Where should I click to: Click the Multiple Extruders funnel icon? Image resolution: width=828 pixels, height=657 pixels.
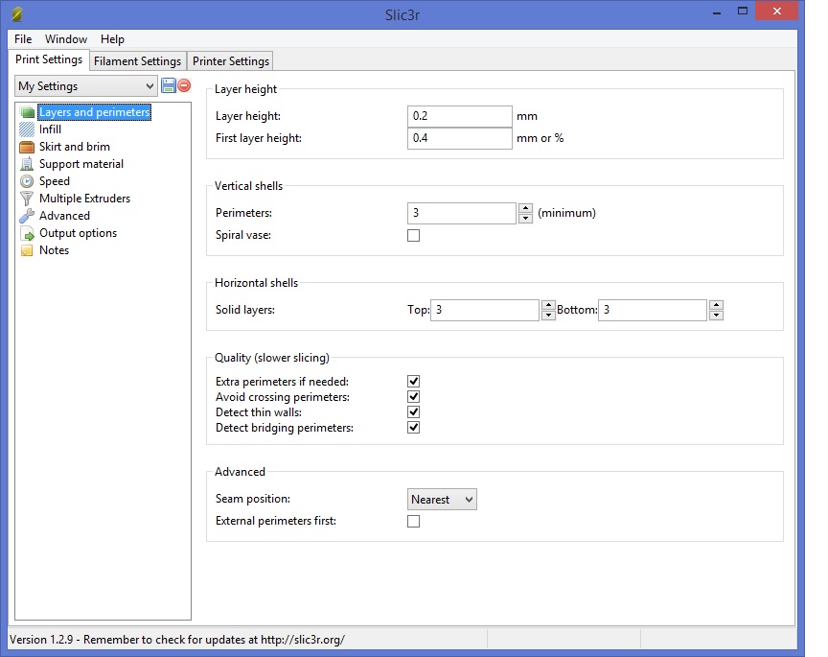pos(27,199)
